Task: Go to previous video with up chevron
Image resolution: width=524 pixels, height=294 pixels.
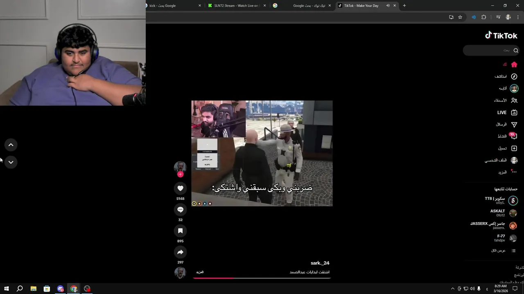Action: [11, 145]
